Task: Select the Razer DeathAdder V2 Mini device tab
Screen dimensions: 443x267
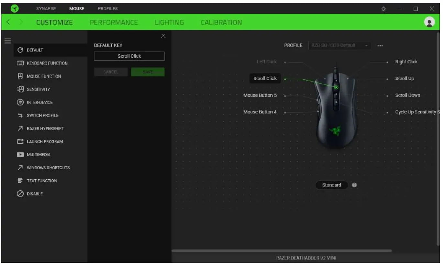Action: (305, 258)
